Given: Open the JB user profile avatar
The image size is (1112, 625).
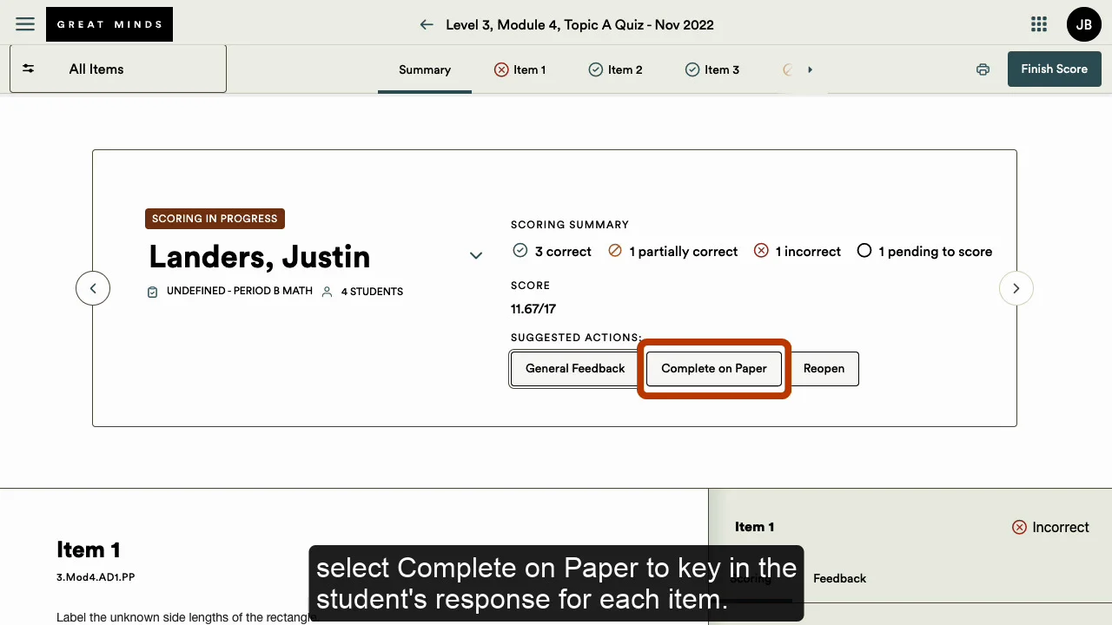Looking at the screenshot, I should pyautogui.click(x=1084, y=24).
